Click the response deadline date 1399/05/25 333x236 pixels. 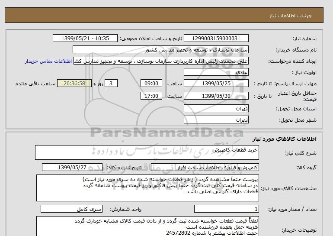[216, 83]
